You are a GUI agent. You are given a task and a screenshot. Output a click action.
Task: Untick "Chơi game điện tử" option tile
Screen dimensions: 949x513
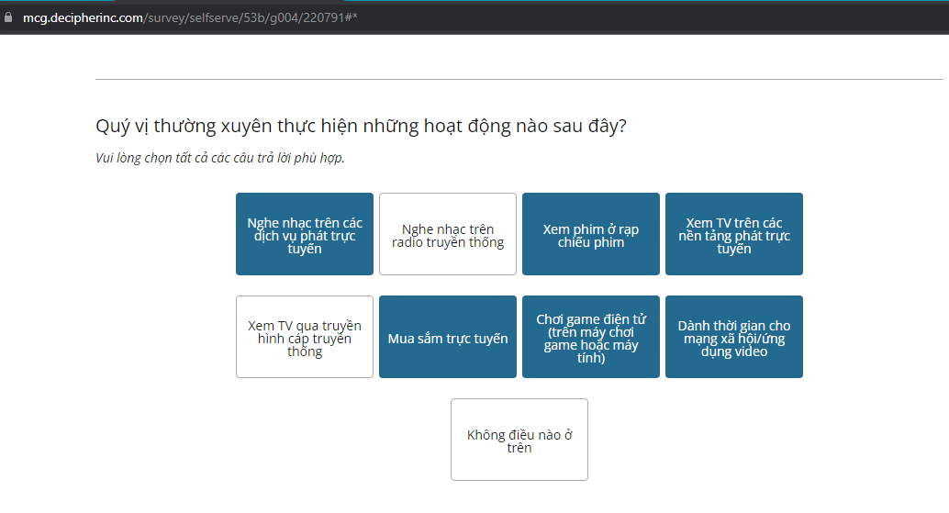tap(591, 337)
